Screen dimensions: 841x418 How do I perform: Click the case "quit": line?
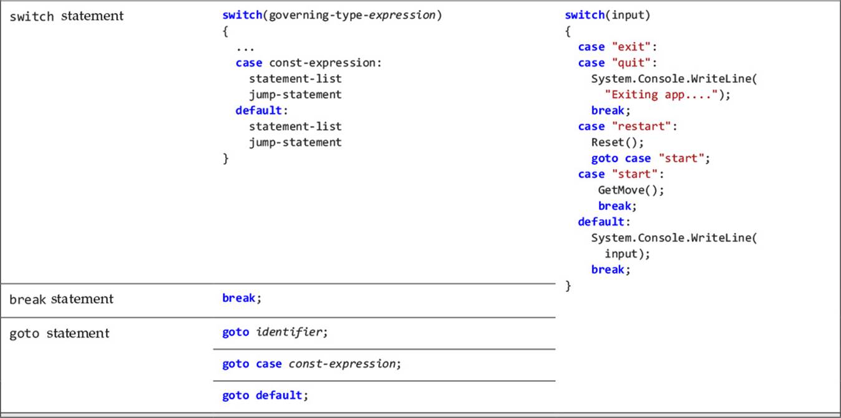point(618,63)
